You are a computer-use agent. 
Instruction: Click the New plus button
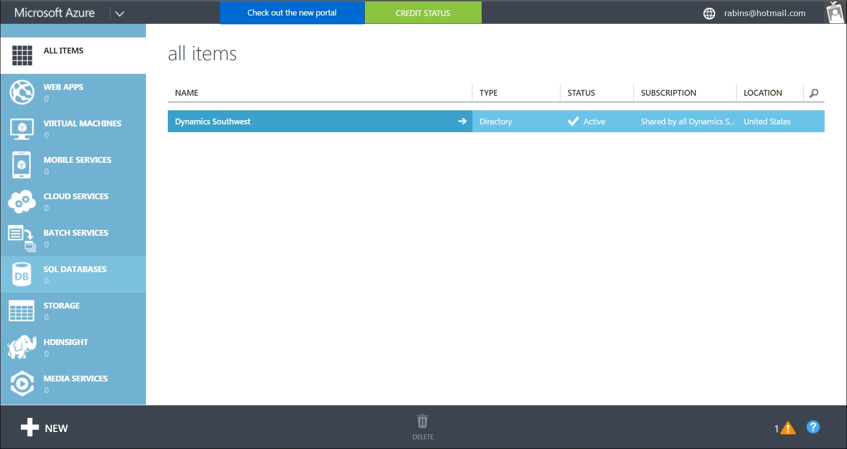tap(44, 428)
